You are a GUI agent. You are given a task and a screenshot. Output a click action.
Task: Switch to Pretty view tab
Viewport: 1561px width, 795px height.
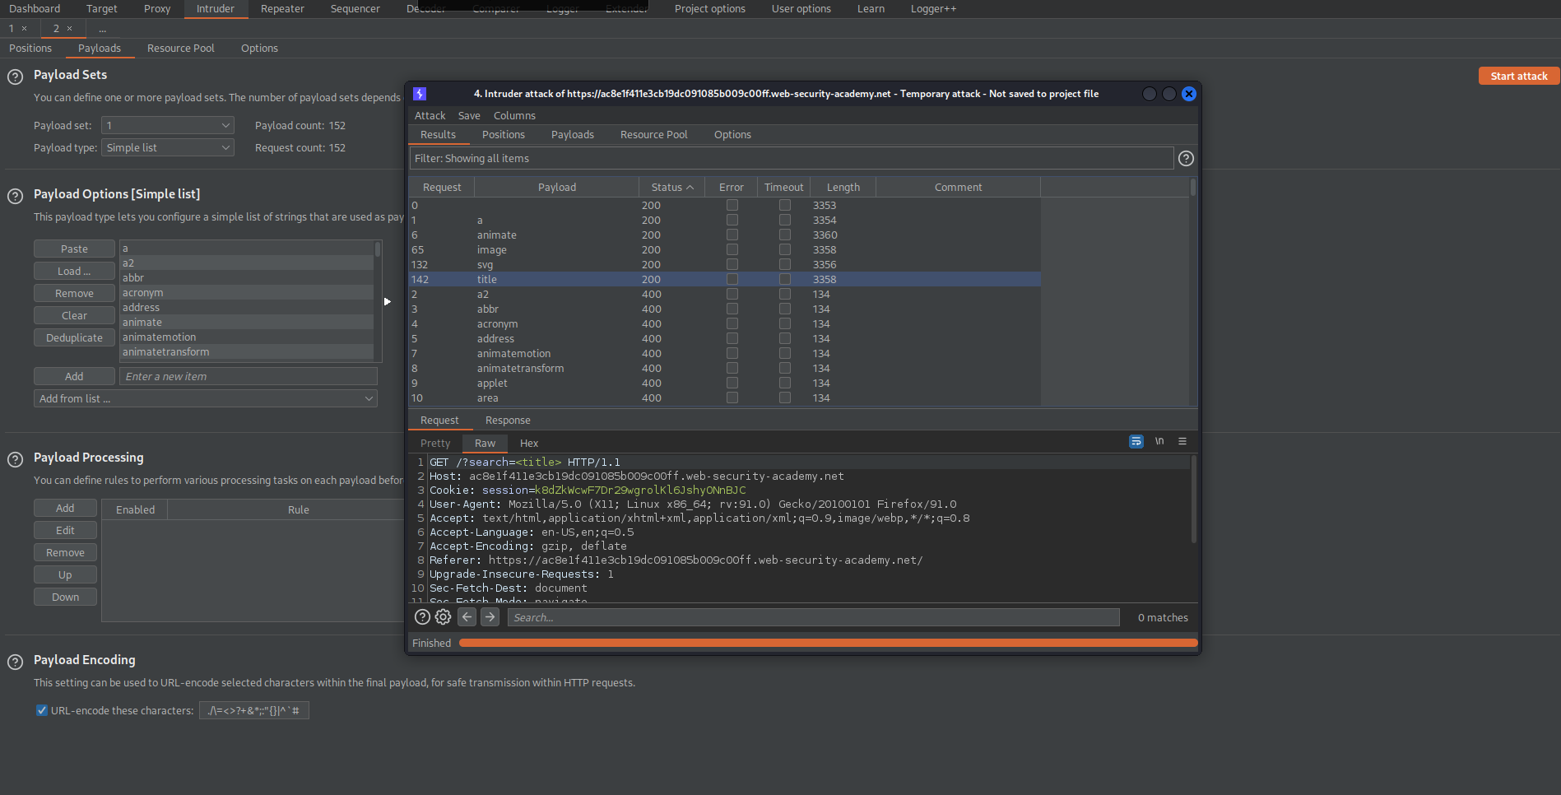coord(435,444)
